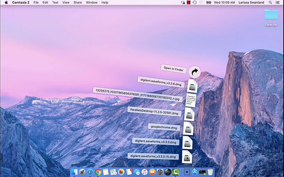The height and width of the screenshot is (177, 284).
Task: Open System Preferences gear icon in Dock
Action: tap(160, 172)
